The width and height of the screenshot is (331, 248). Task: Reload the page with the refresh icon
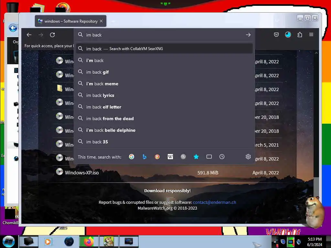[x=52, y=35]
